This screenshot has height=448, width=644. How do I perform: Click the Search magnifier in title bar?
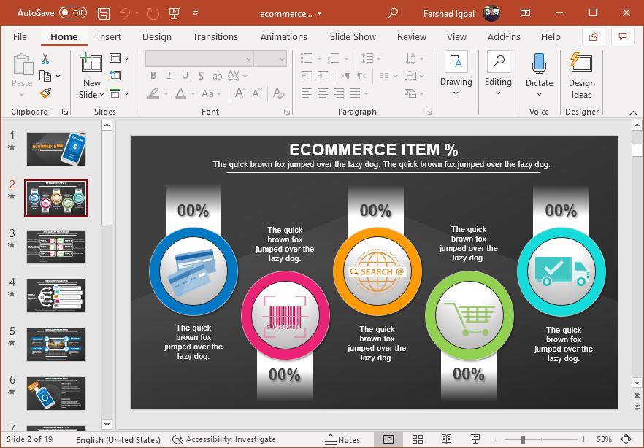tap(393, 13)
